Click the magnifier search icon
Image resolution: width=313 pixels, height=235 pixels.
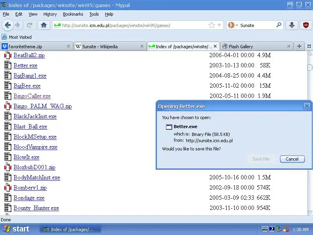(279, 25)
